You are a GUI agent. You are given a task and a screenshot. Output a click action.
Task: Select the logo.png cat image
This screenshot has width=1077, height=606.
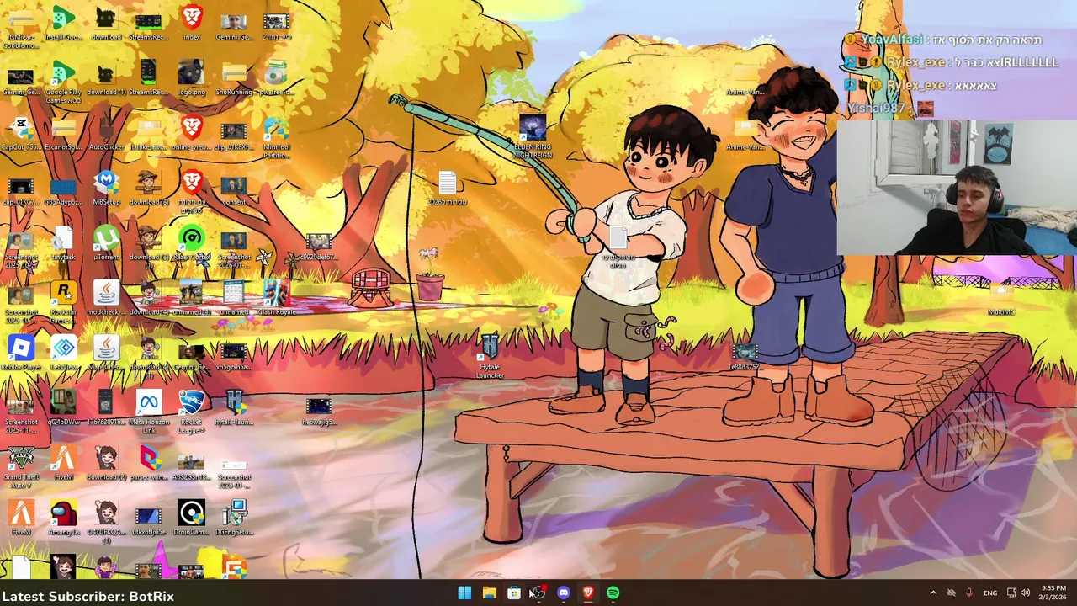pos(192,77)
